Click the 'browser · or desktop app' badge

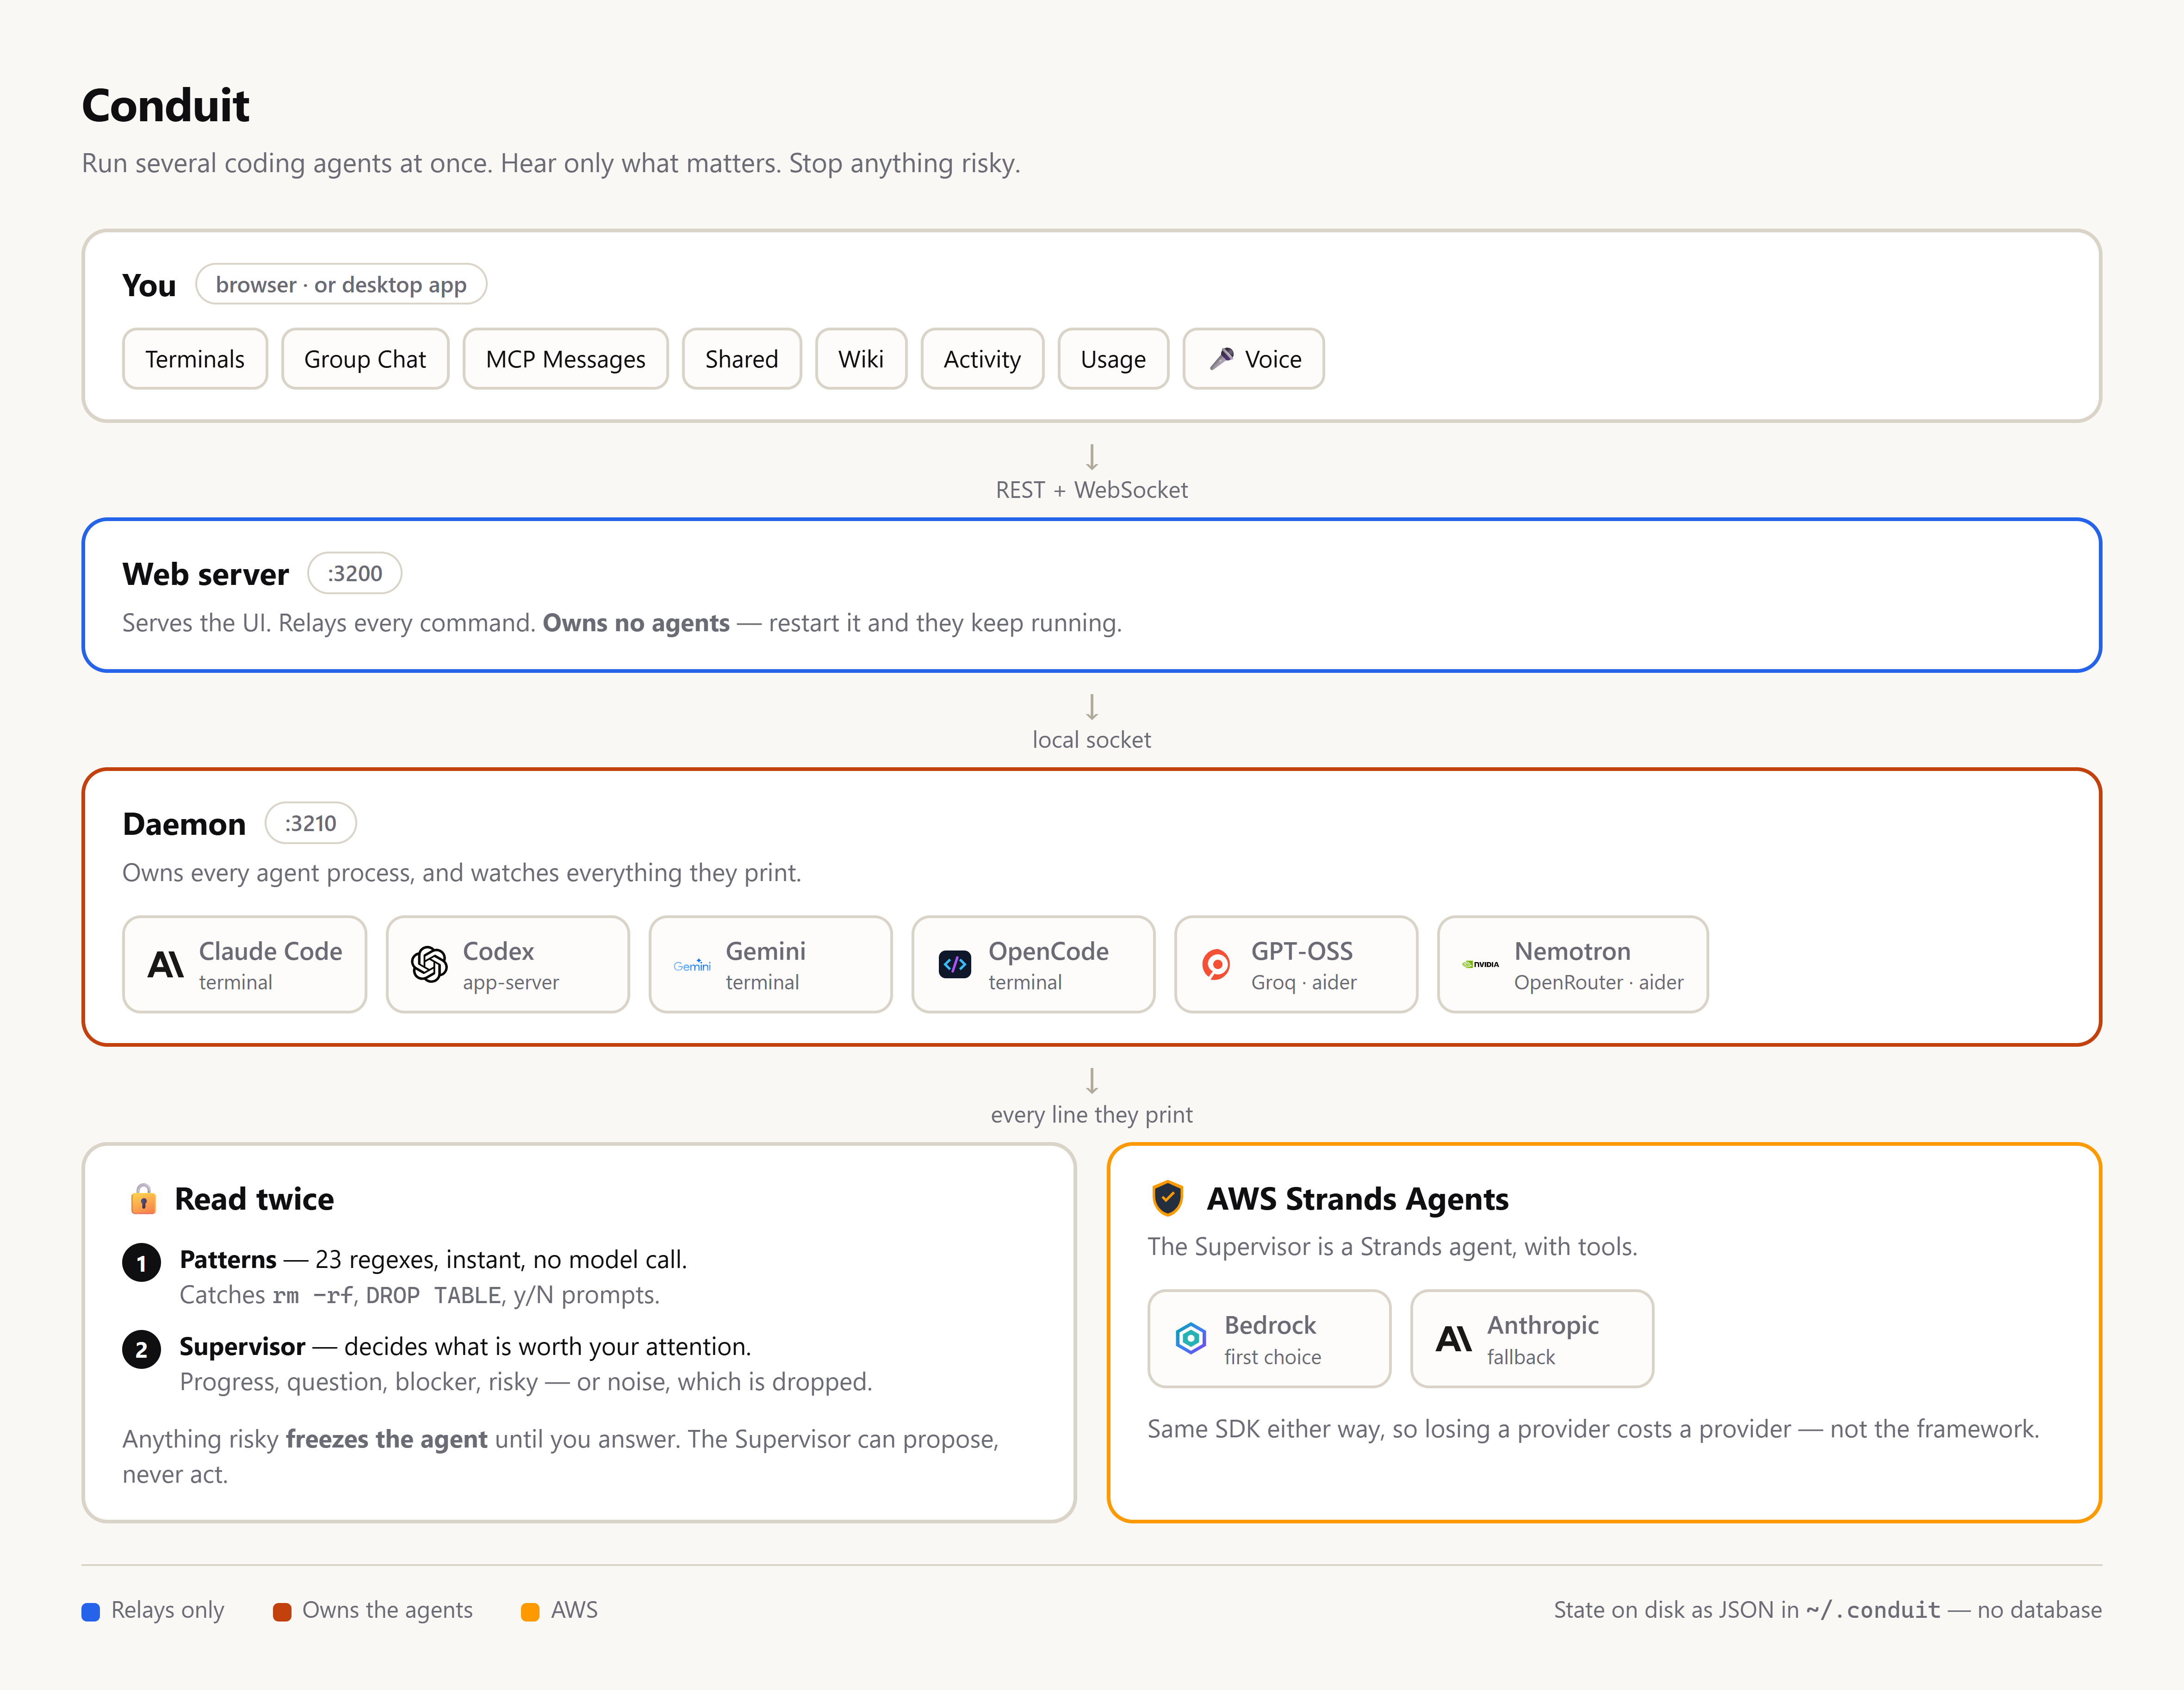341,284
